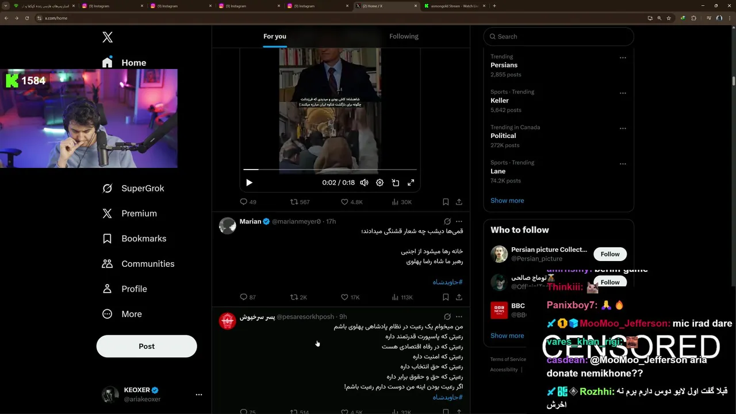Open Bookmarks in sidebar
Viewport: 736px width, 414px height.
(x=134, y=239)
